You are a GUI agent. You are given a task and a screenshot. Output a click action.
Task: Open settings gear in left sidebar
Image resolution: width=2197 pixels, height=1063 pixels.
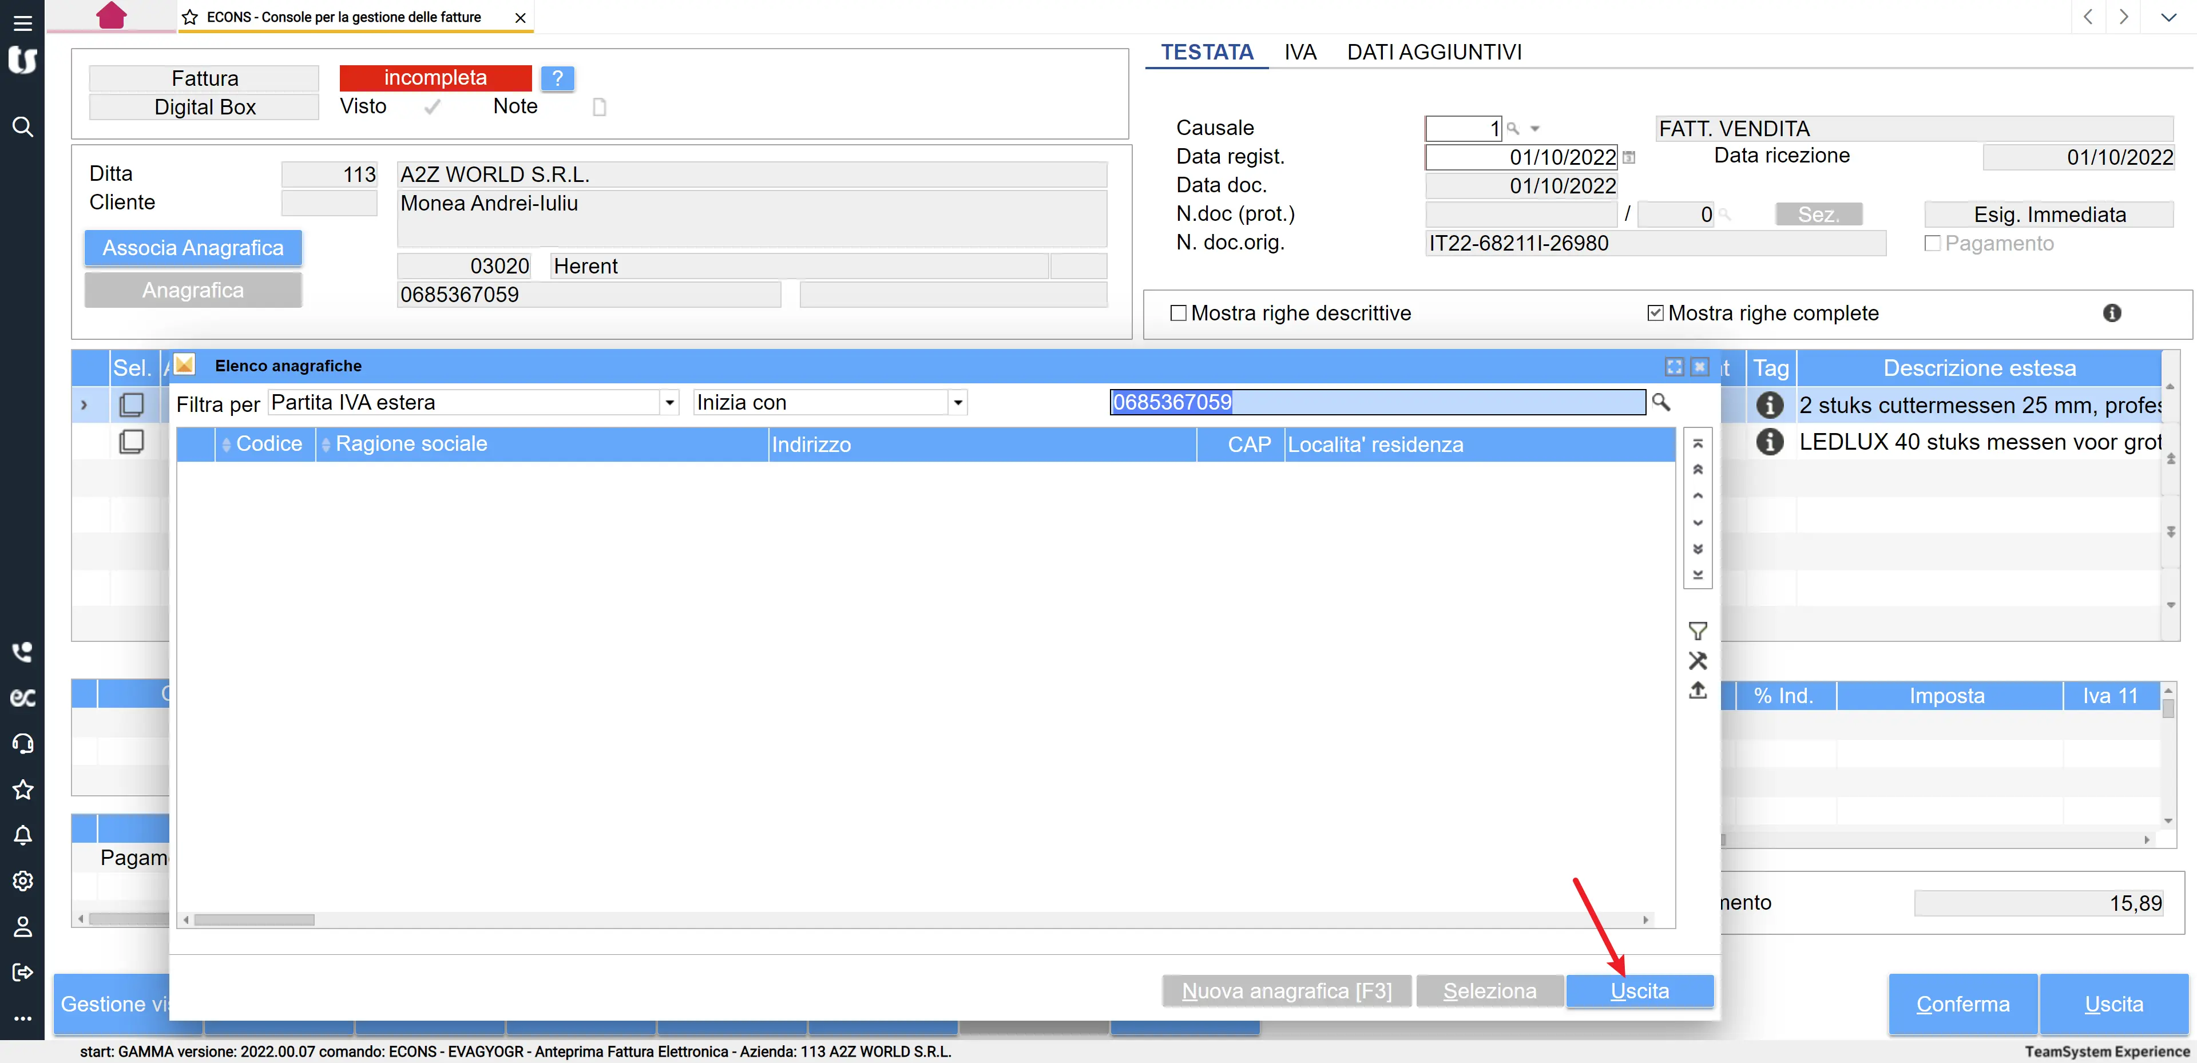pyautogui.click(x=23, y=880)
